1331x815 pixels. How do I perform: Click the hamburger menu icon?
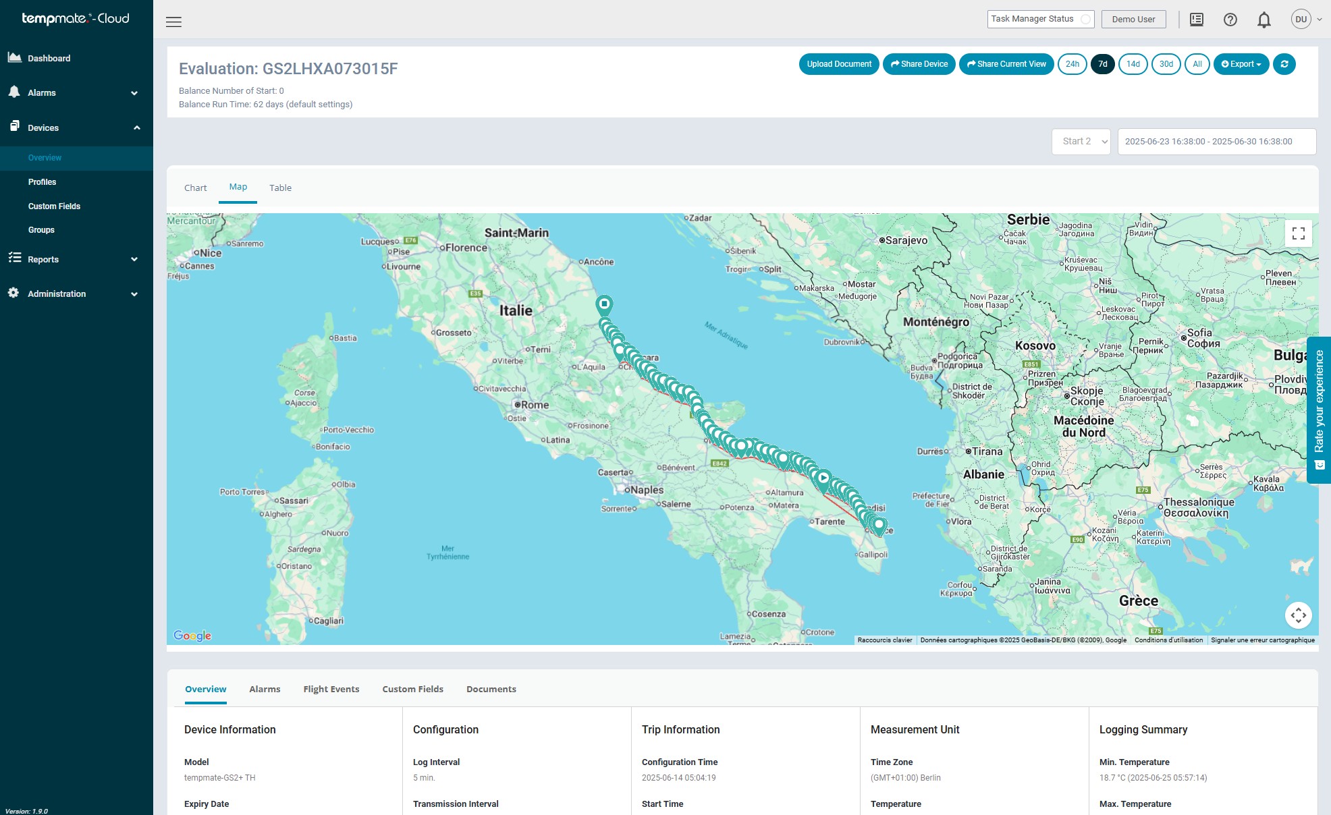173,22
